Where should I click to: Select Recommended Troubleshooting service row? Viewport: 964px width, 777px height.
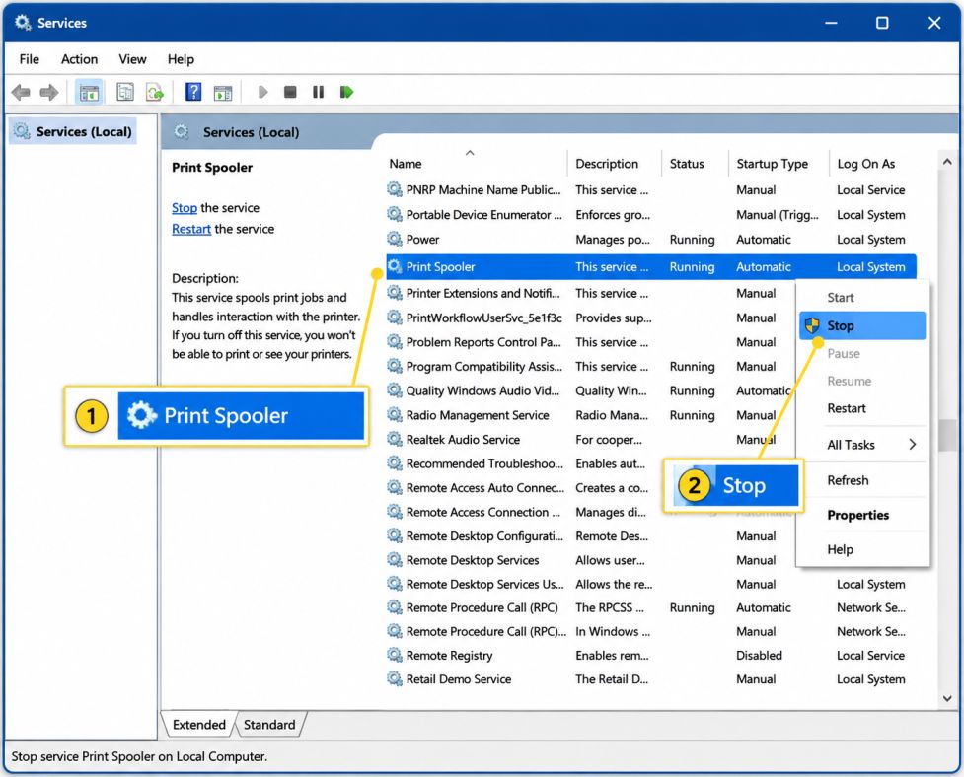(x=524, y=463)
